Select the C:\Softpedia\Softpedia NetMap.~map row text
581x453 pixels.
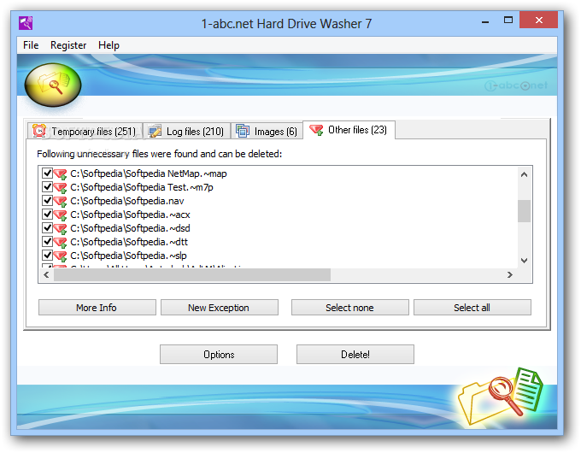point(149,174)
